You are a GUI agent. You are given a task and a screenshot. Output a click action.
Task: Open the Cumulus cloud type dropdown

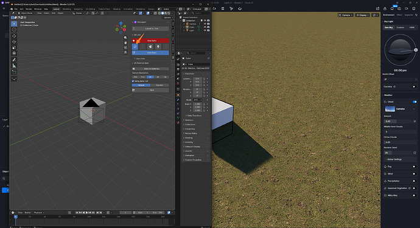(x=401, y=109)
